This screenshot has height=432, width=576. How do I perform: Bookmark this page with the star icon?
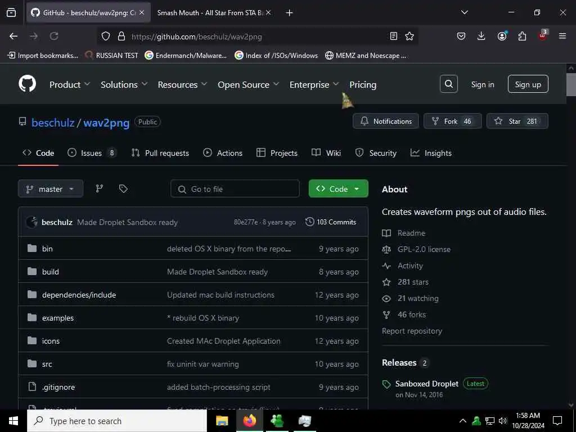point(409,36)
